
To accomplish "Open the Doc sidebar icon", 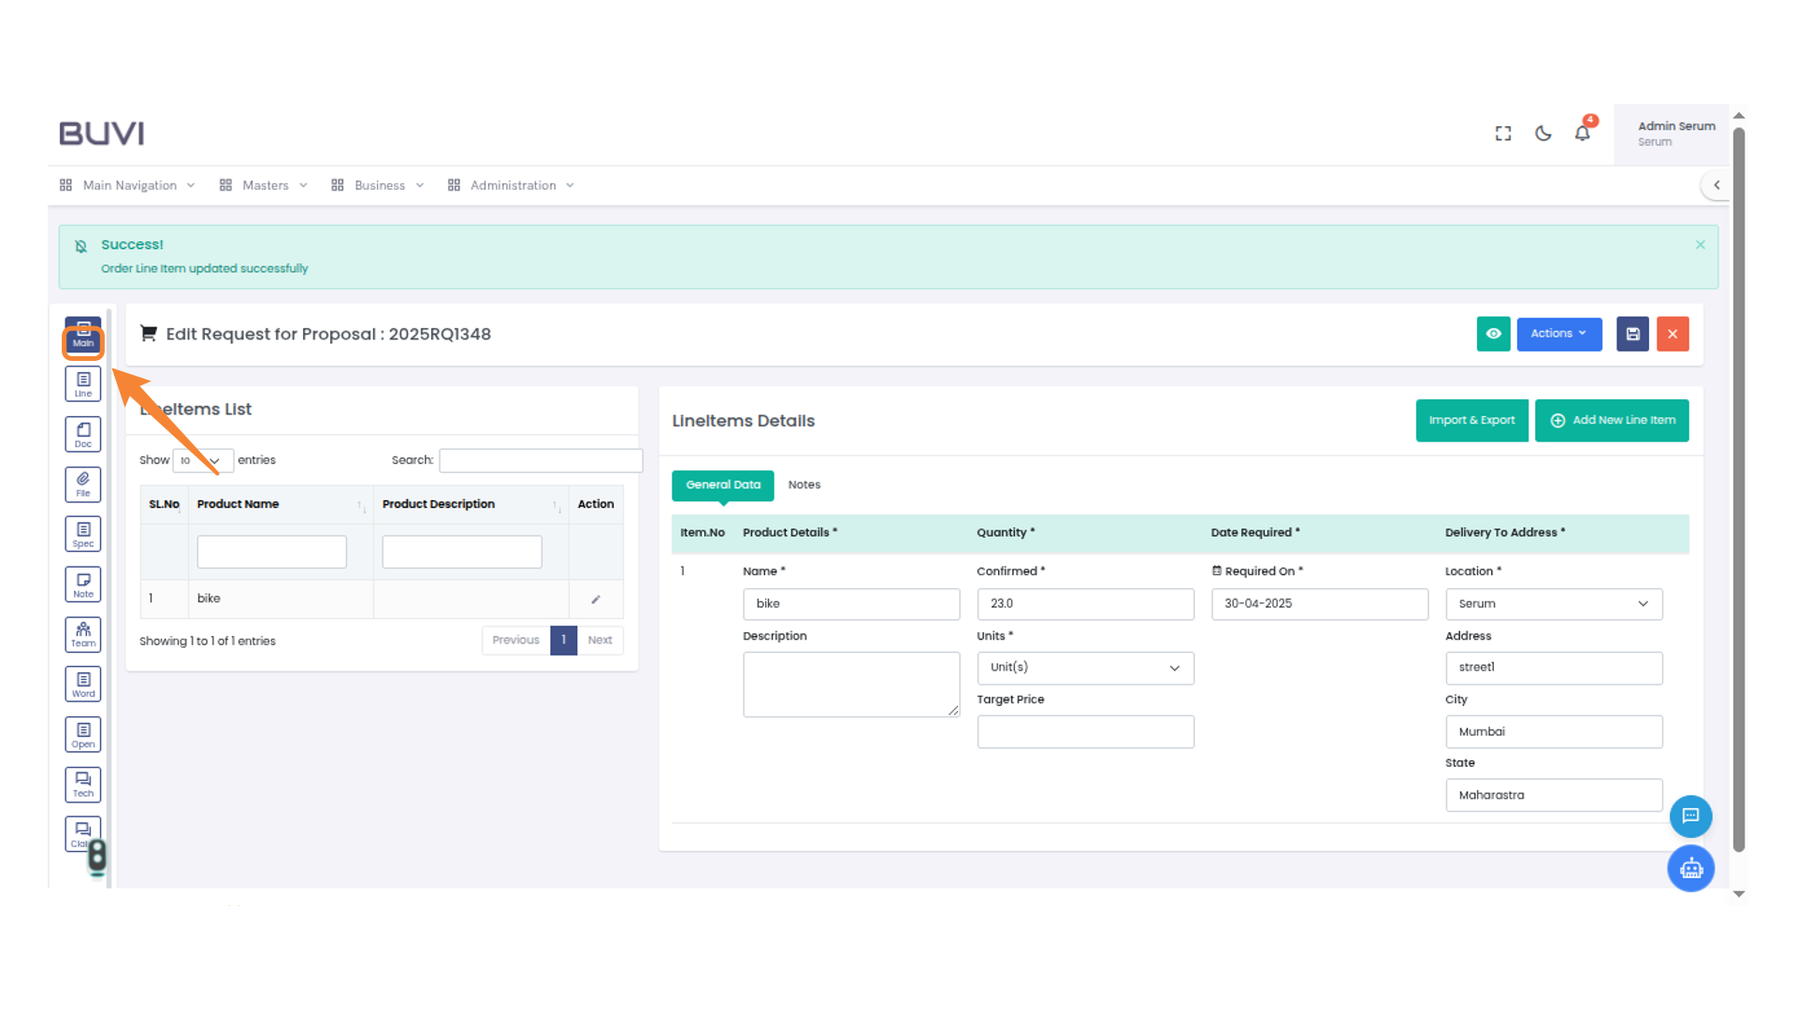I will [83, 434].
